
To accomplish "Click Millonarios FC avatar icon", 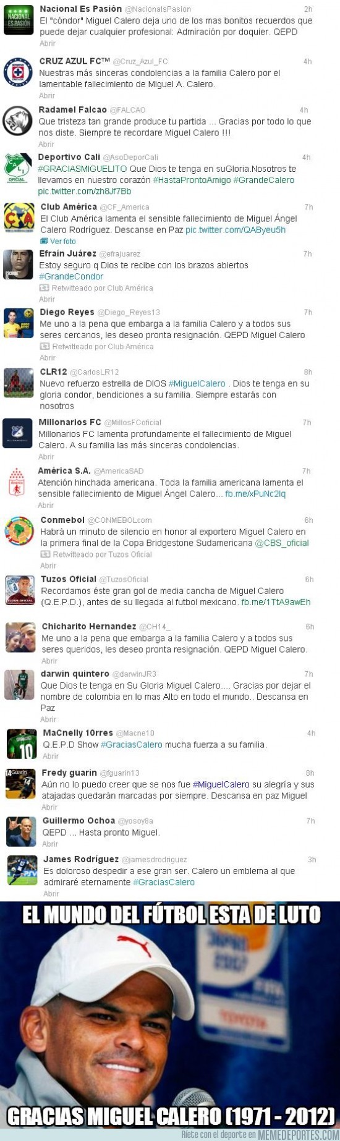I will 18,433.
